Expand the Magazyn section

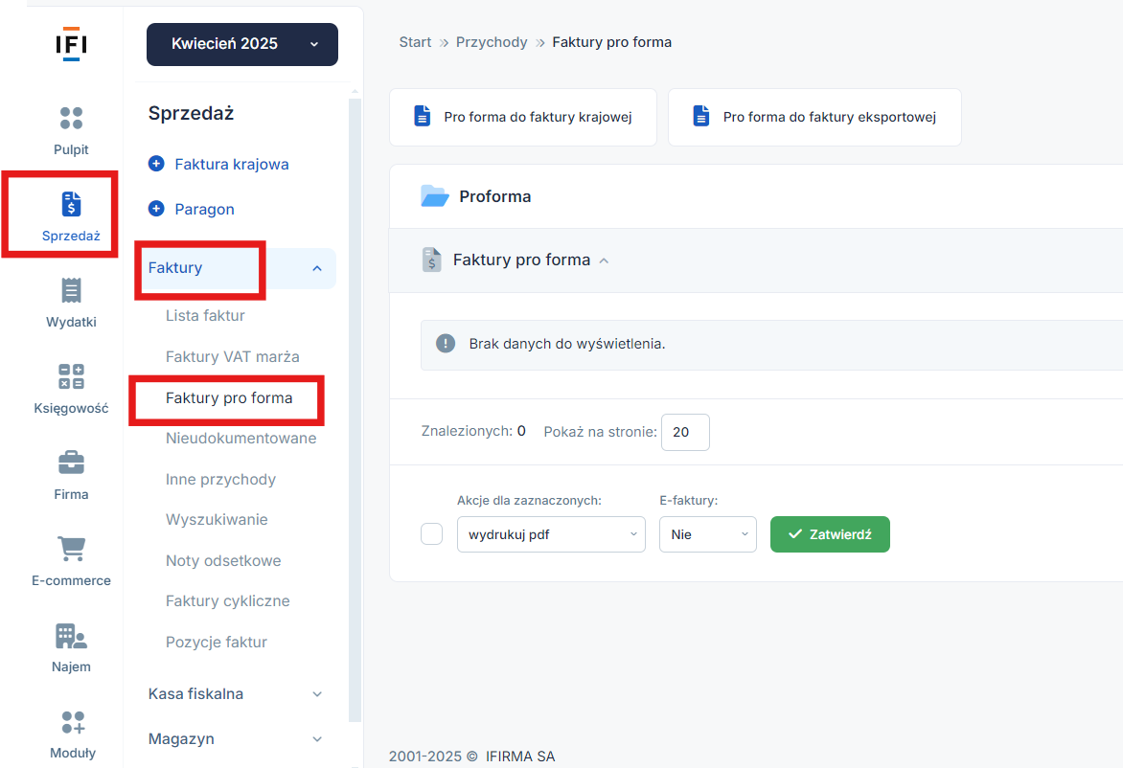click(x=236, y=738)
